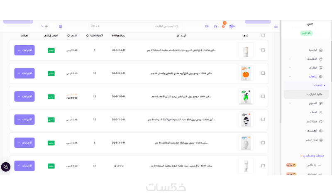Sort by الإسم column sort icon
Viewport: 332px width, 195px height.
coord(178,36)
